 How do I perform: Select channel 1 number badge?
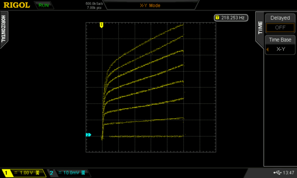[6, 173]
